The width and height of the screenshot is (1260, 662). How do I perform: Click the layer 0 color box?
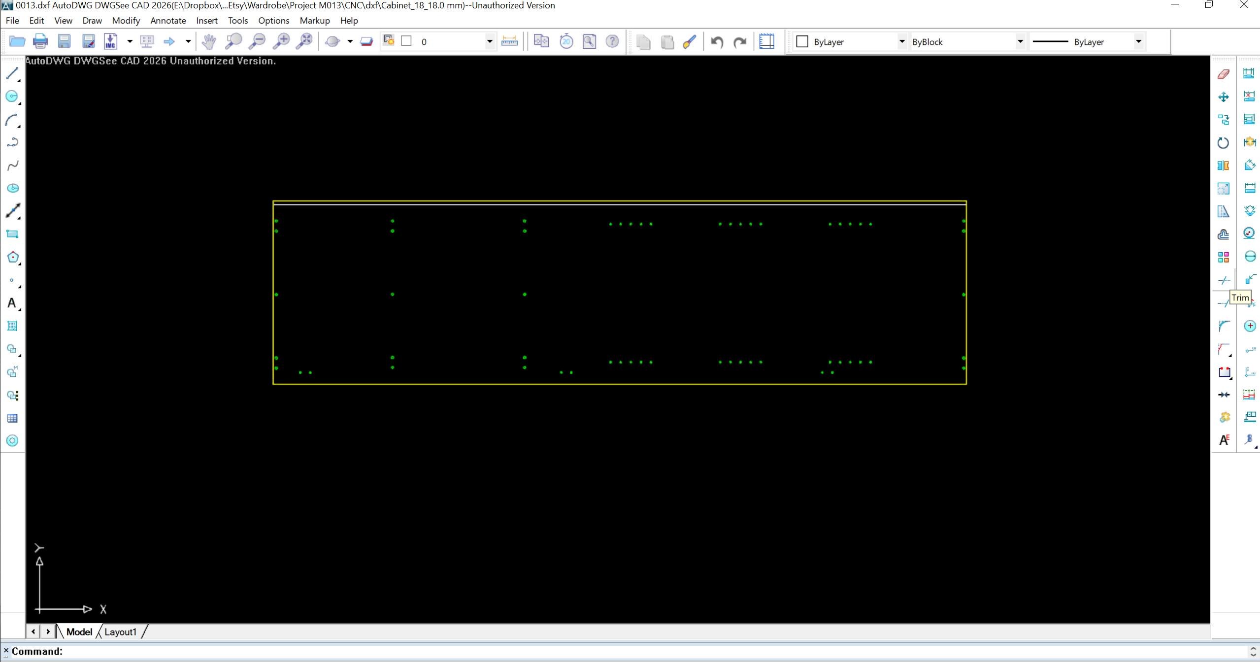pyautogui.click(x=406, y=41)
